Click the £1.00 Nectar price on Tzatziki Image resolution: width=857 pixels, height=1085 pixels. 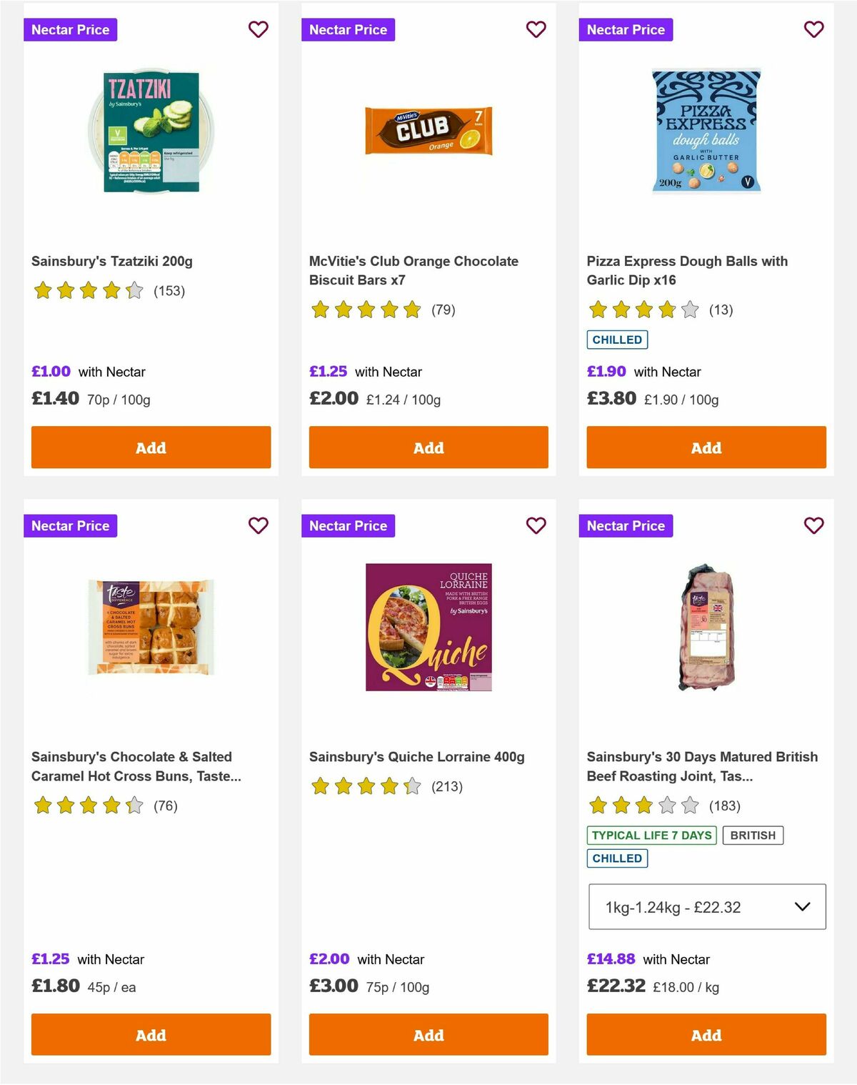pyautogui.click(x=50, y=372)
